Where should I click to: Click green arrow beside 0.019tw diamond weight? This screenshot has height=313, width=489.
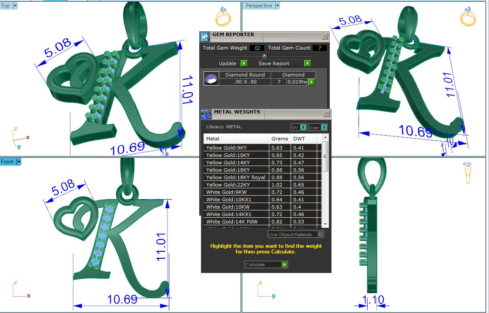311,82
